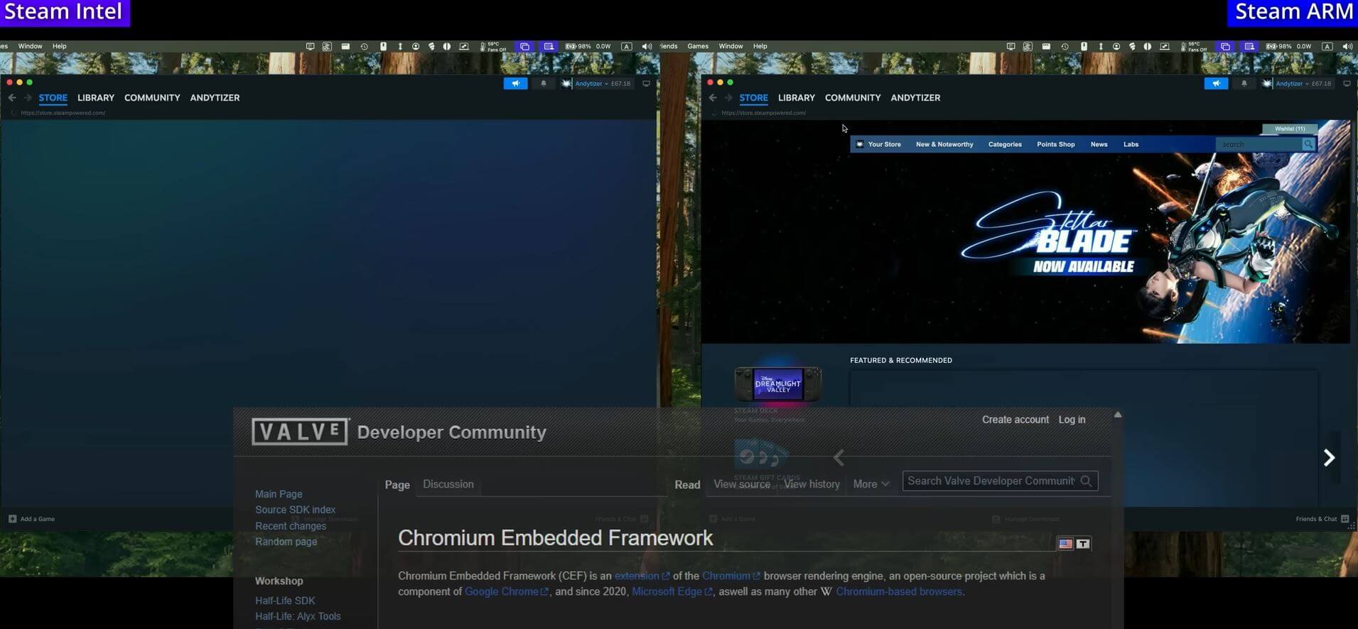Click the Create account link
The width and height of the screenshot is (1358, 629).
[x=1015, y=420]
